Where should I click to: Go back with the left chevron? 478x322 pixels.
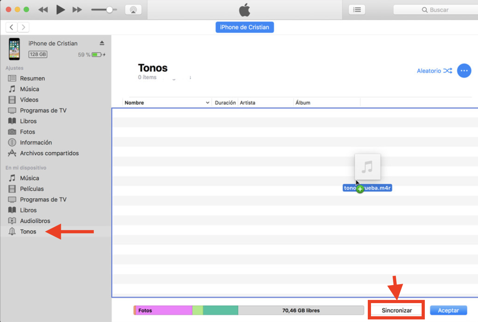12,27
